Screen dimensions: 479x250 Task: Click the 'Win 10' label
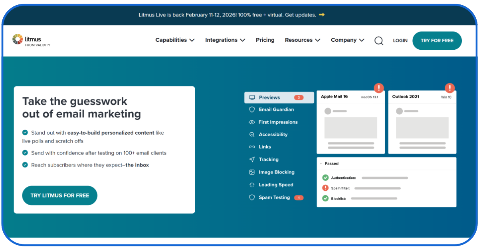[x=446, y=97]
